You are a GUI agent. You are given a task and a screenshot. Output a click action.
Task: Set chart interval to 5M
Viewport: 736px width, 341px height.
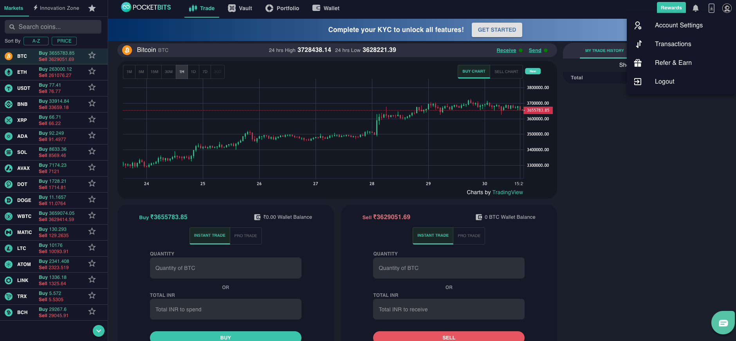[x=141, y=72]
